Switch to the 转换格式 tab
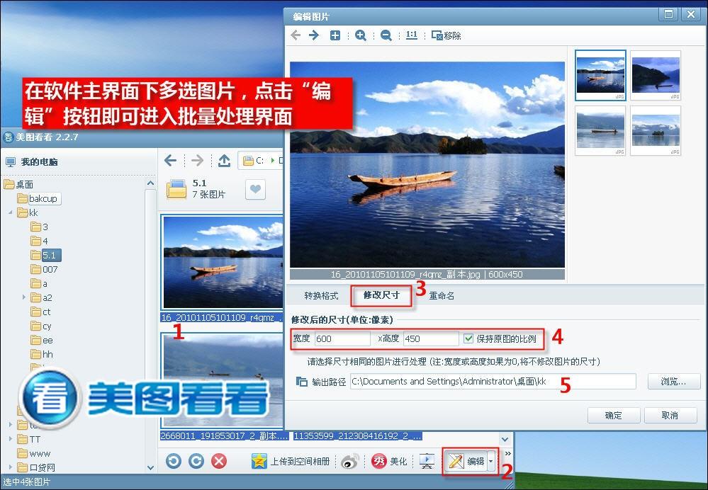 coord(321,295)
